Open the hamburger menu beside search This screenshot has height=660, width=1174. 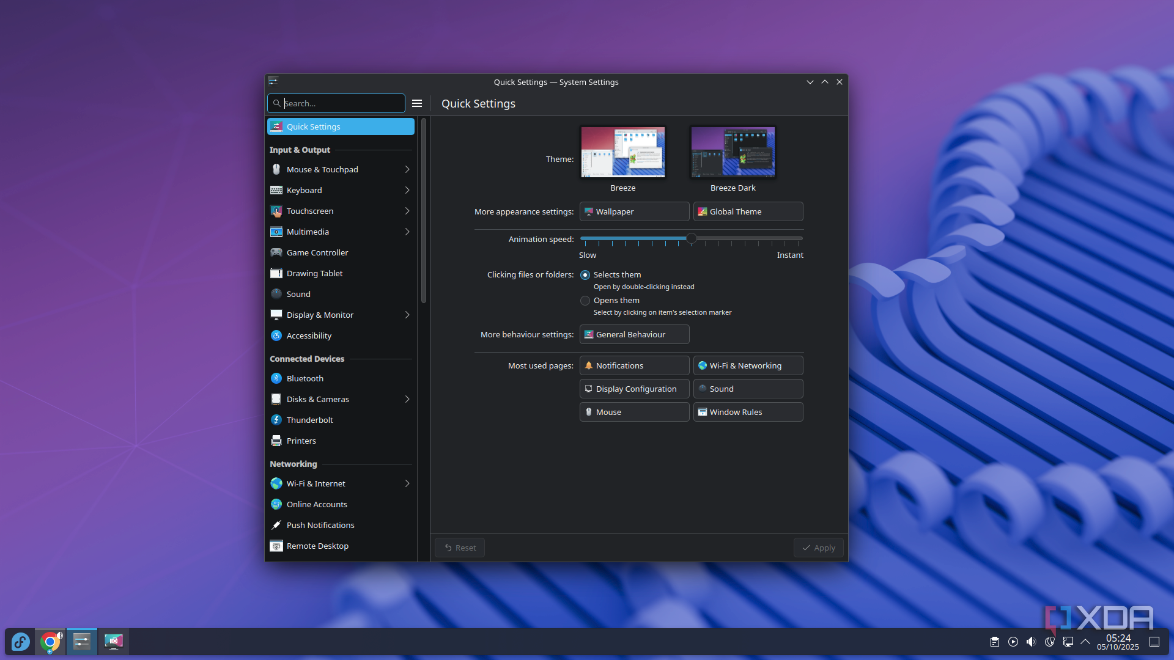(x=417, y=103)
